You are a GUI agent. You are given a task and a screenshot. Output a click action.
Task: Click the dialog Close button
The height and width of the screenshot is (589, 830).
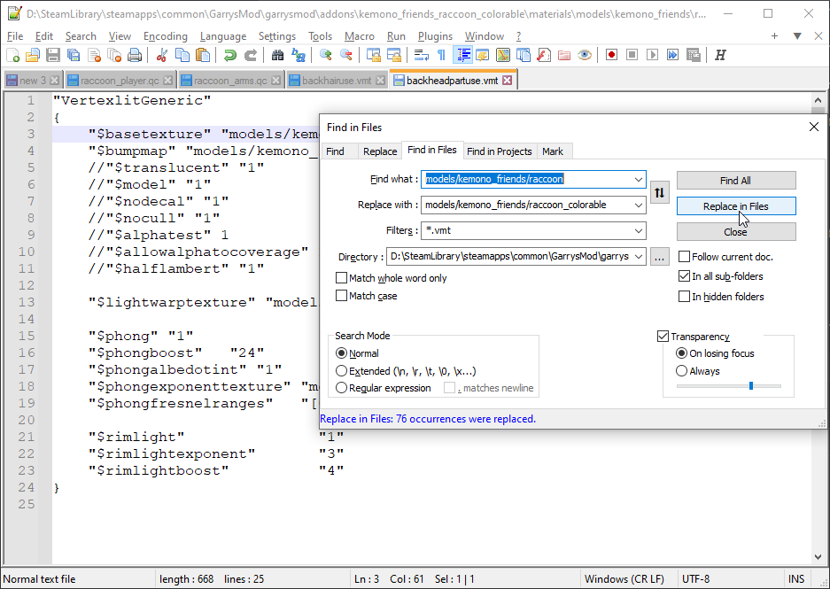point(736,232)
